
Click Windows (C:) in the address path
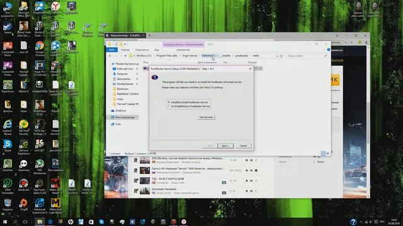coord(144,56)
